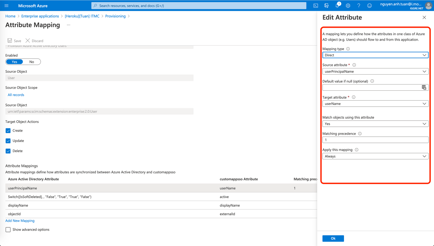Open the notifications bell
Viewport: 434px width, 246px height.
[337, 6]
